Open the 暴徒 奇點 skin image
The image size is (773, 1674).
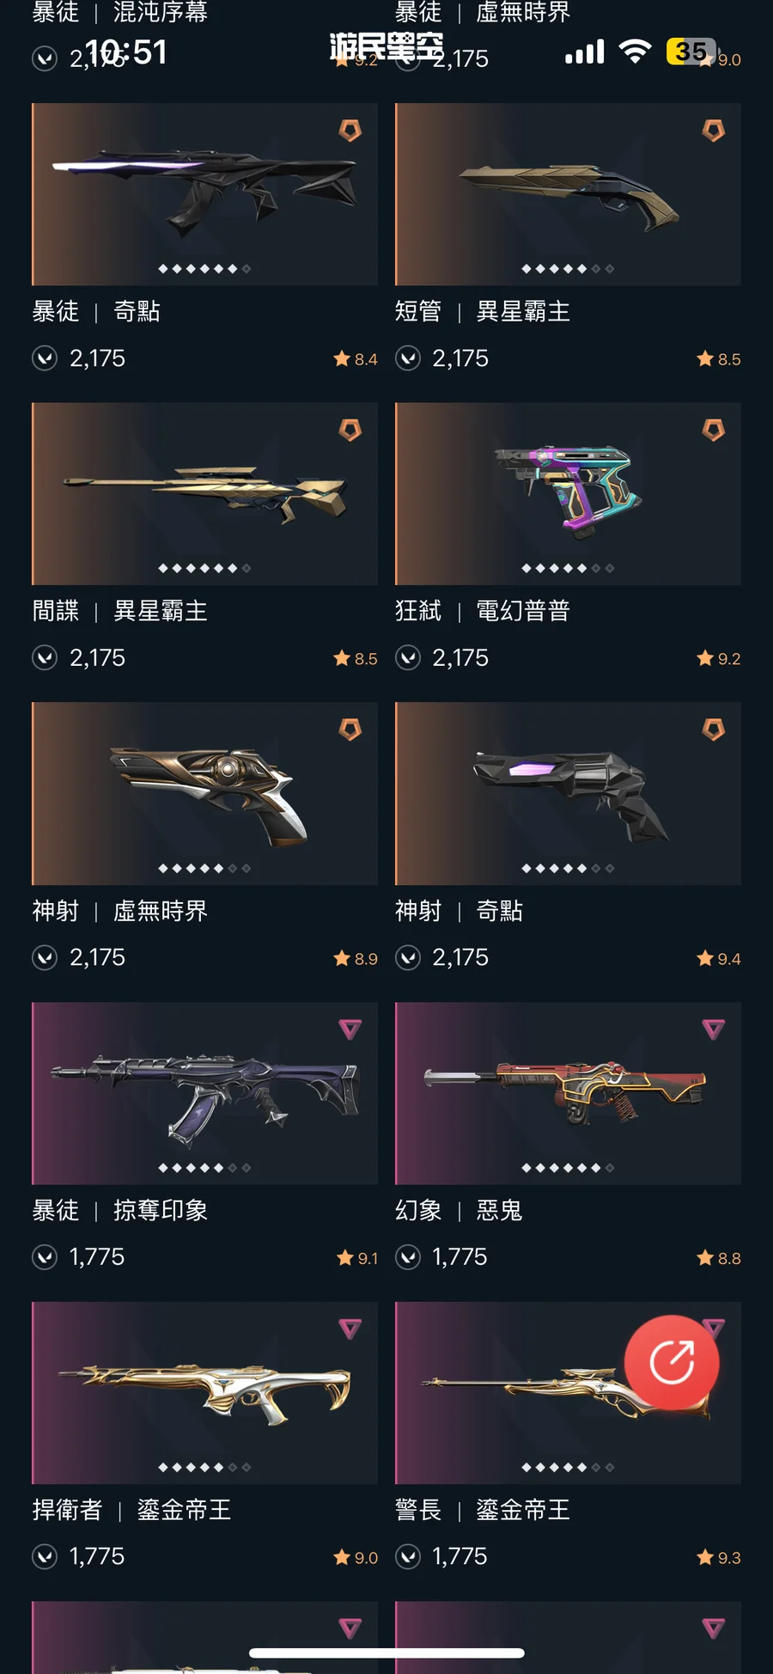tap(204, 194)
